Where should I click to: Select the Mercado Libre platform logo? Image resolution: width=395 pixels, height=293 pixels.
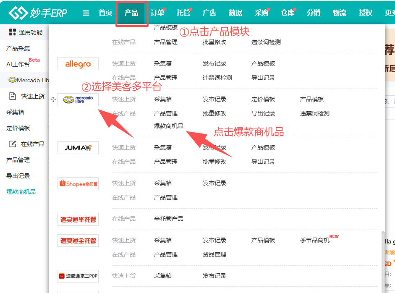pos(78,99)
